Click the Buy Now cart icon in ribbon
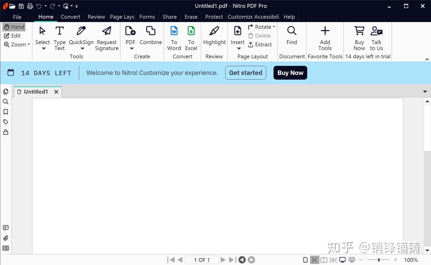Screen dimensions: 431x265 pos(359,31)
